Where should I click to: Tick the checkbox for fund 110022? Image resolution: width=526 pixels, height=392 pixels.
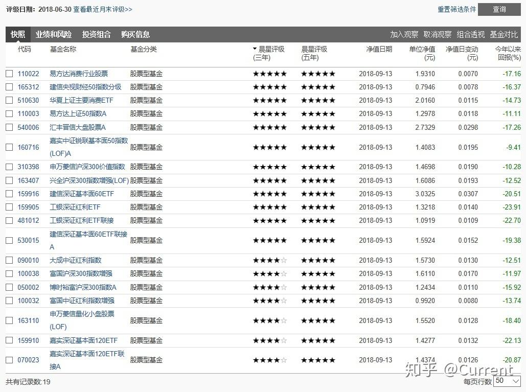pyautogui.click(x=9, y=74)
